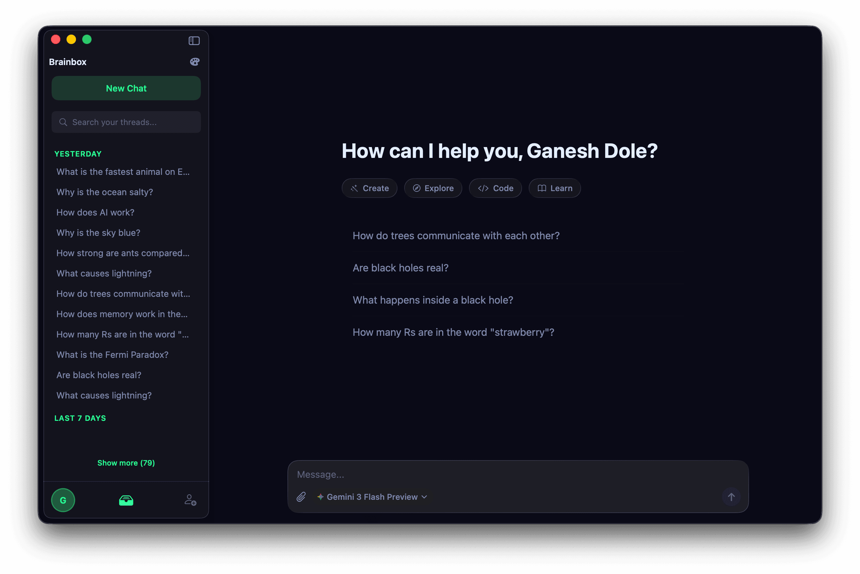Open Gemini 3 Flash Preview model dropdown
Viewport: 860px width, 574px height.
click(372, 497)
